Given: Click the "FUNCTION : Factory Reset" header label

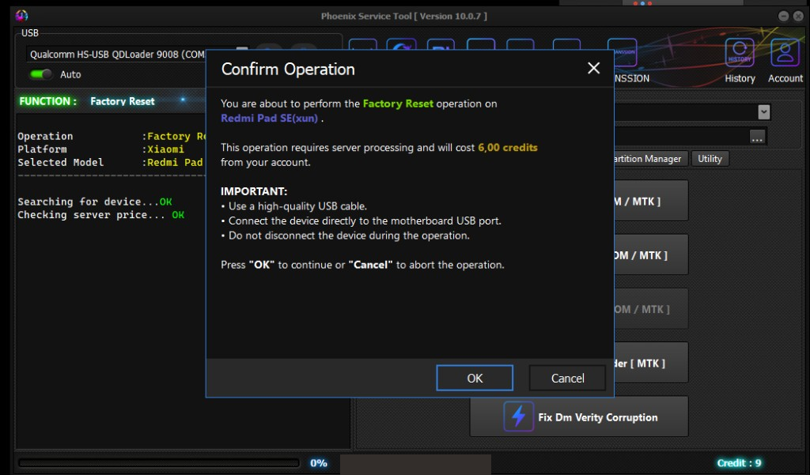Looking at the screenshot, I should [86, 101].
